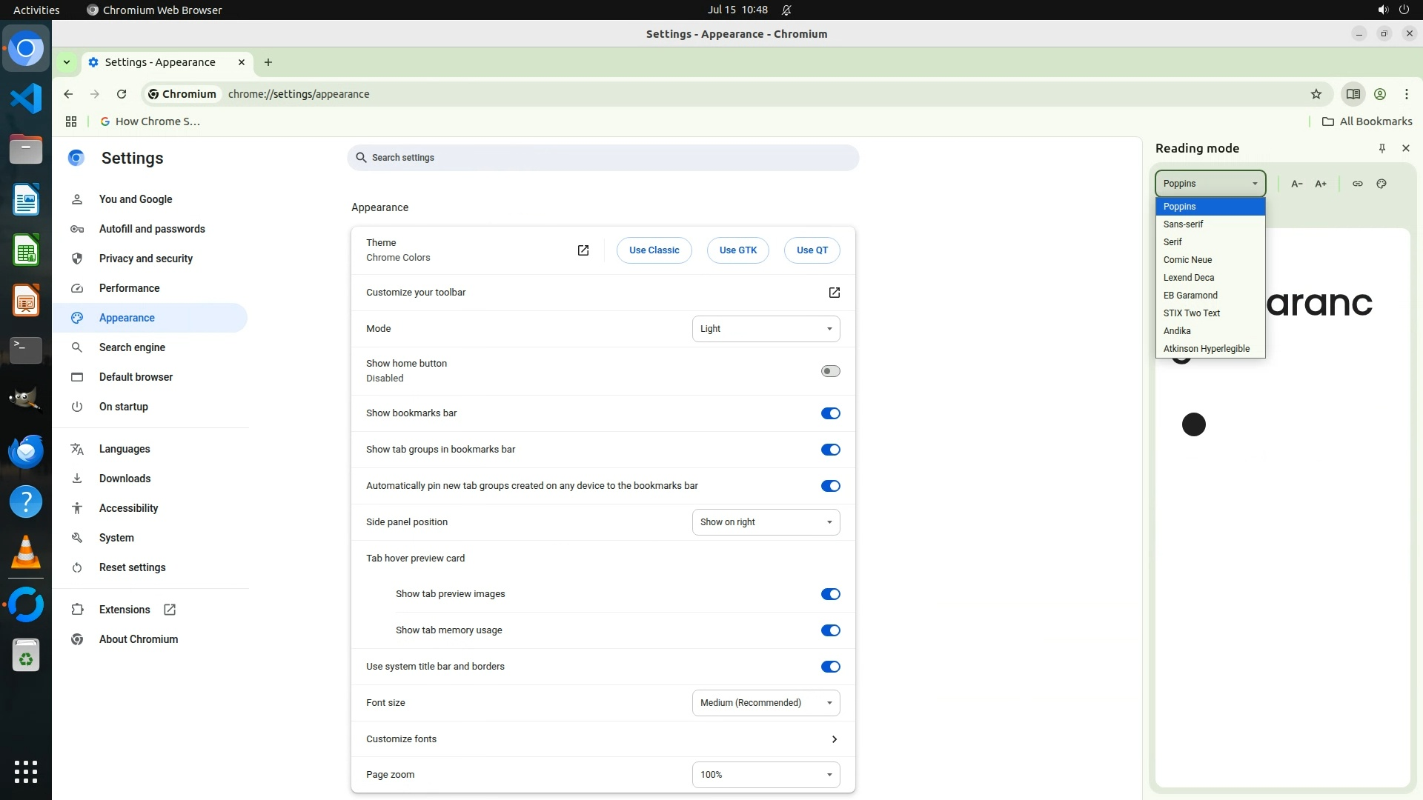1423x800 pixels.
Task: Open reading mode color theme palette icon
Action: coord(1381,184)
